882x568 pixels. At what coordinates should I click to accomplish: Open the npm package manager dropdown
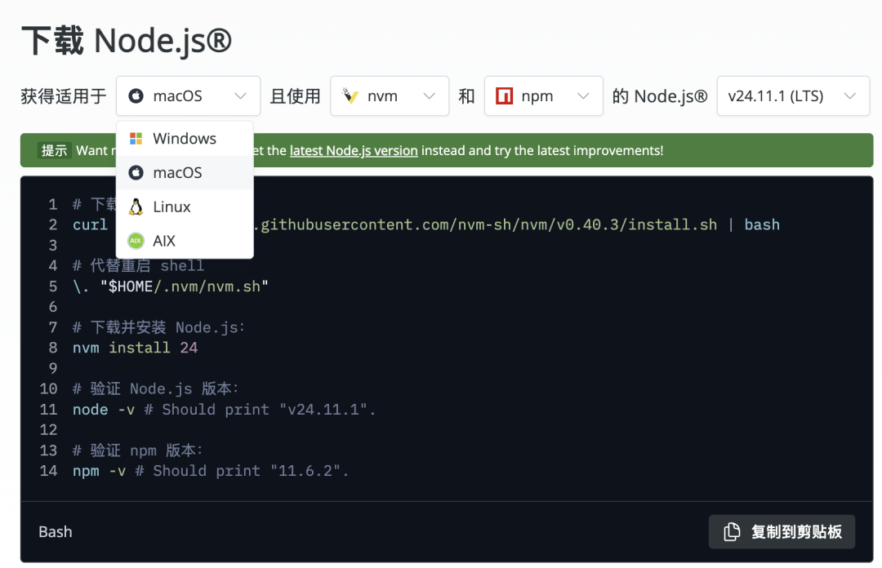543,96
